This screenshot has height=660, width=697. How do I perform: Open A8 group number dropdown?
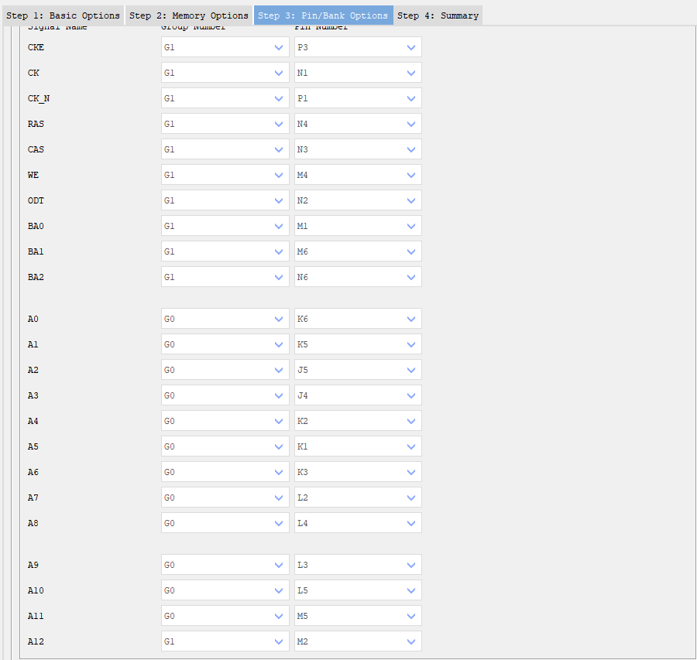point(225,523)
